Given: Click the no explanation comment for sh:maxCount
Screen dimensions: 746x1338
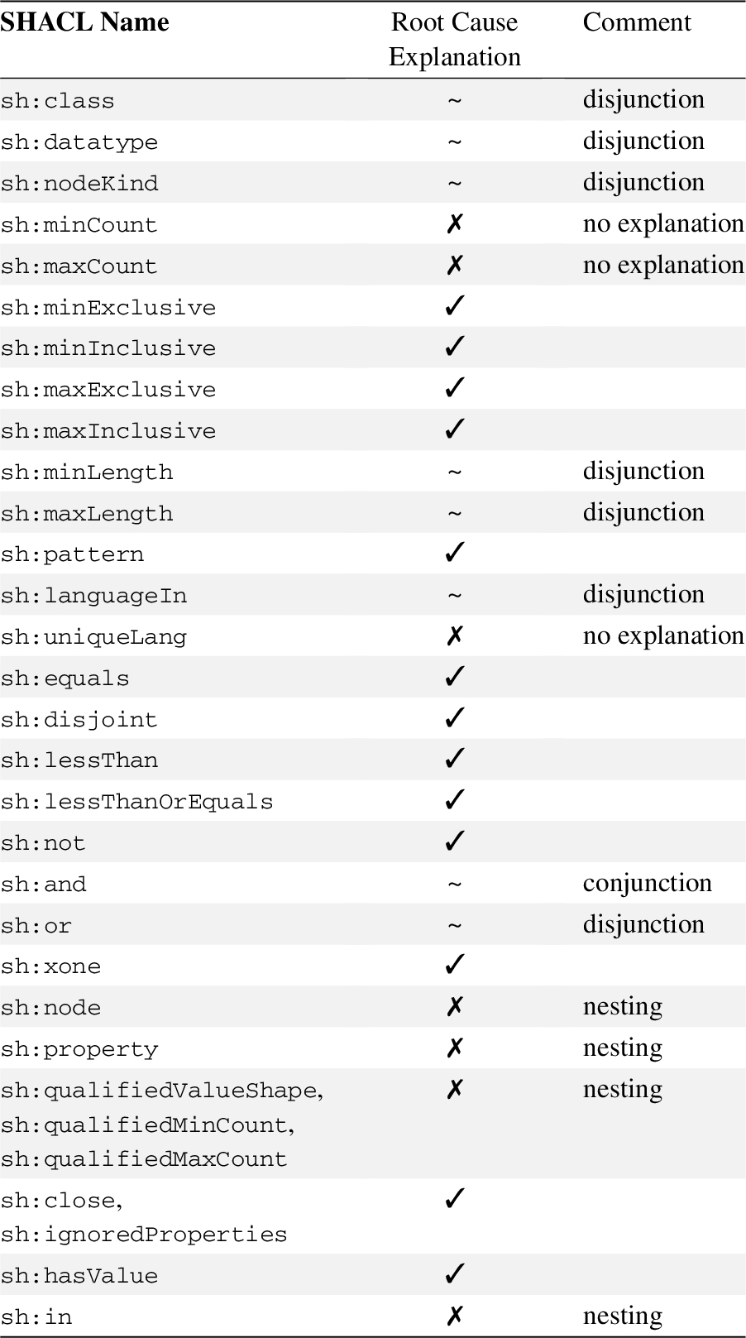Looking at the screenshot, I should [x=663, y=265].
